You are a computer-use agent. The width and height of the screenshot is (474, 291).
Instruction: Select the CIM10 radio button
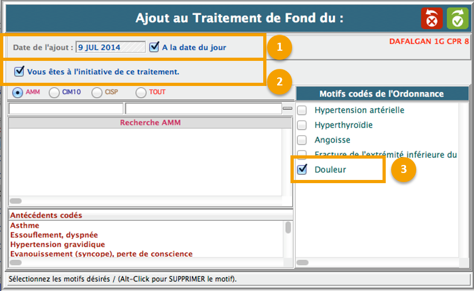54,92
